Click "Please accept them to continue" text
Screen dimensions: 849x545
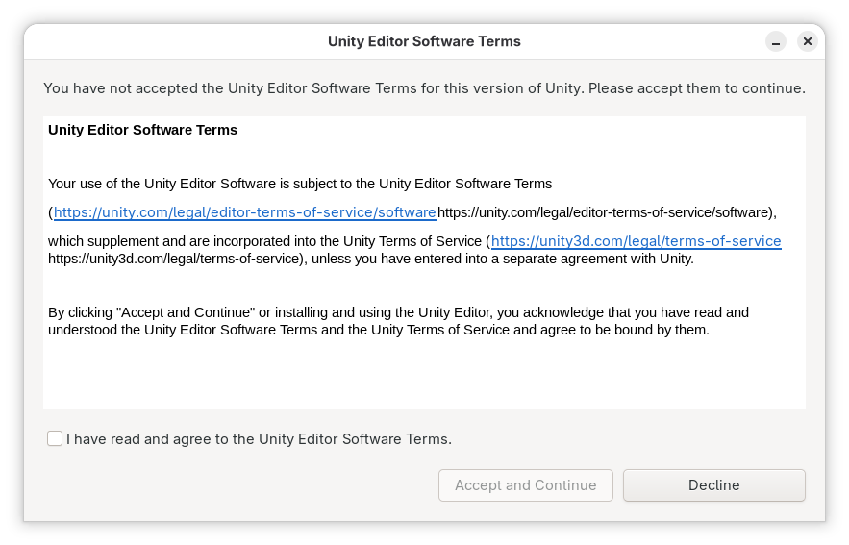click(x=696, y=88)
